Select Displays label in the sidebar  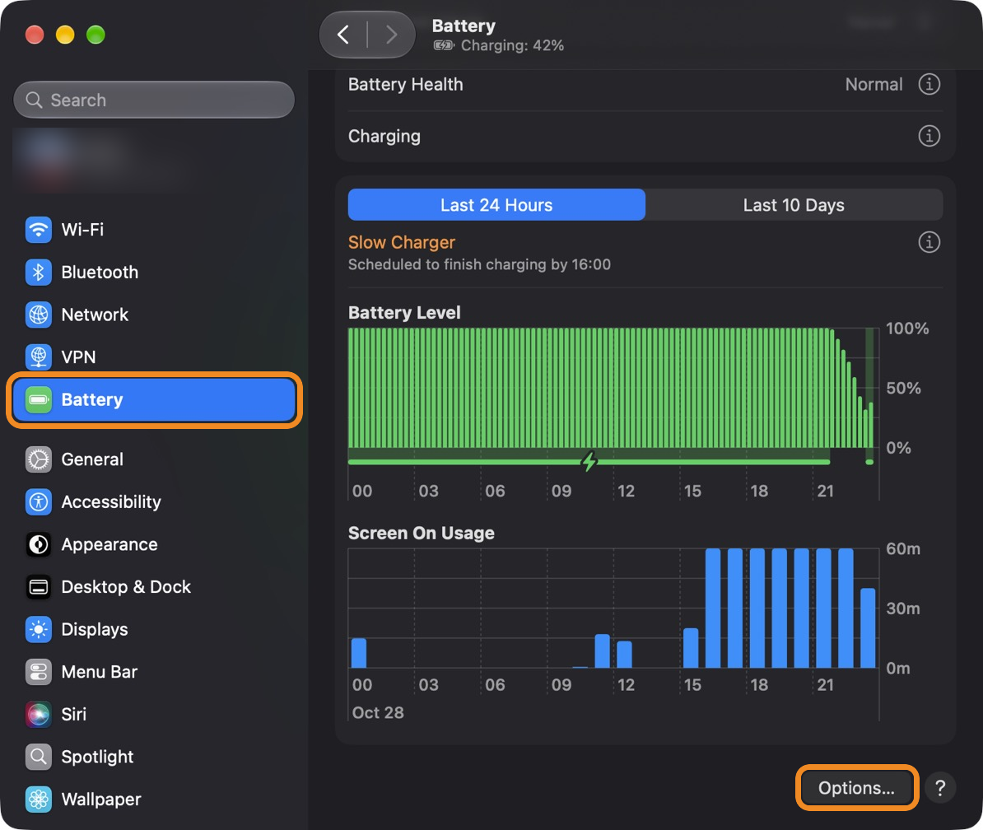[95, 629]
